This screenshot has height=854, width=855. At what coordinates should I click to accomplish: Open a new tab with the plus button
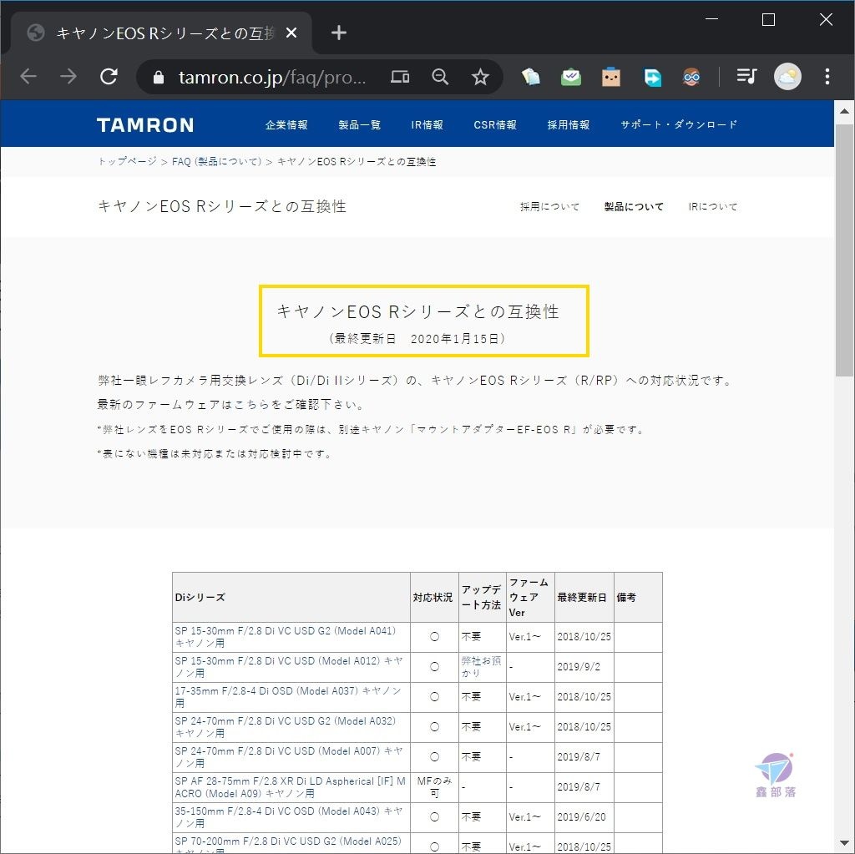coord(339,33)
